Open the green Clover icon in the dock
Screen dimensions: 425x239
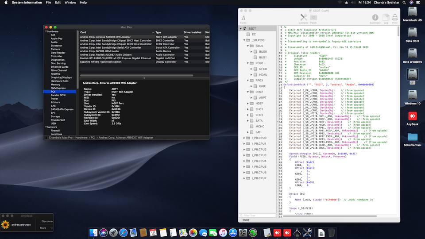click(x=253, y=232)
